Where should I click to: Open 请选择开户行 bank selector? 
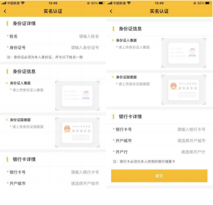(193, 152)
